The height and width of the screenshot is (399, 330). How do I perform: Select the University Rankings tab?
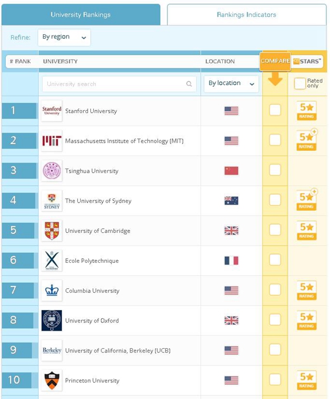(81, 15)
